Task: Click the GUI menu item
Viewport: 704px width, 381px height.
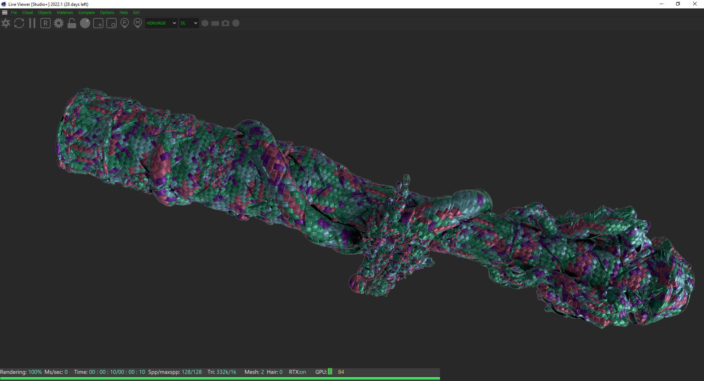Action: click(x=136, y=12)
